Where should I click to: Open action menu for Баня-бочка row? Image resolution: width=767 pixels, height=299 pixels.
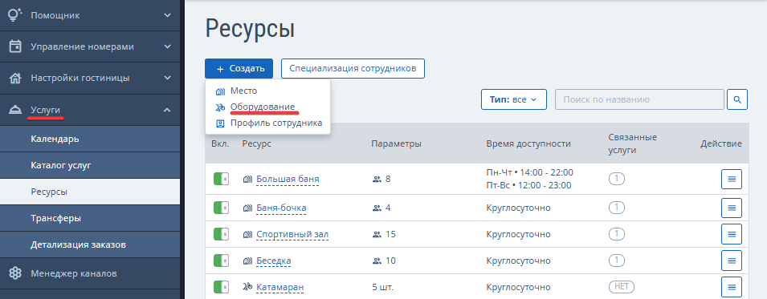coord(732,208)
